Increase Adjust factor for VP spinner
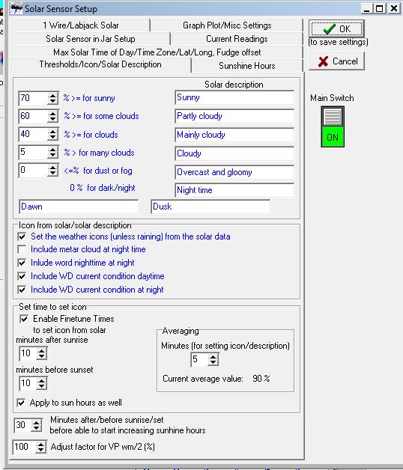The height and width of the screenshot is (470, 403). [x=40, y=445]
